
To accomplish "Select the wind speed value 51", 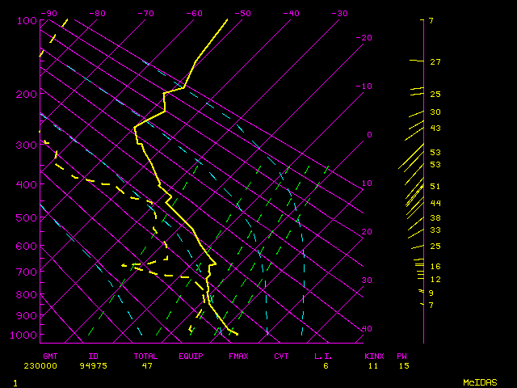I will point(435,187).
